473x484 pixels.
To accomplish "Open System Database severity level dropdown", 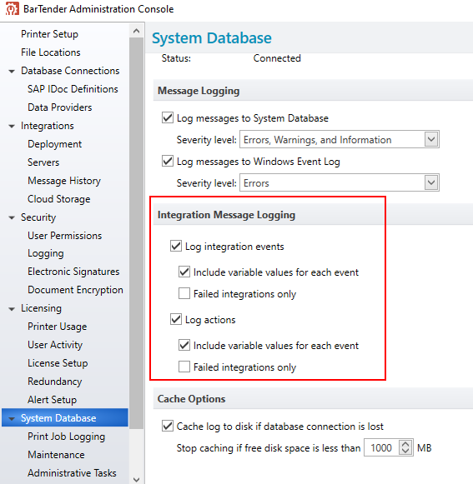I will click(x=431, y=139).
